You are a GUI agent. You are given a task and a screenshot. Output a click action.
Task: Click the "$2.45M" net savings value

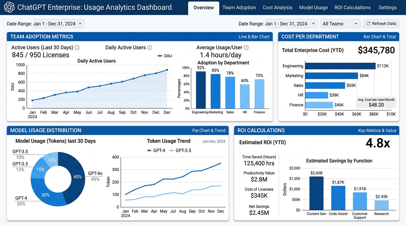pyautogui.click(x=259, y=213)
